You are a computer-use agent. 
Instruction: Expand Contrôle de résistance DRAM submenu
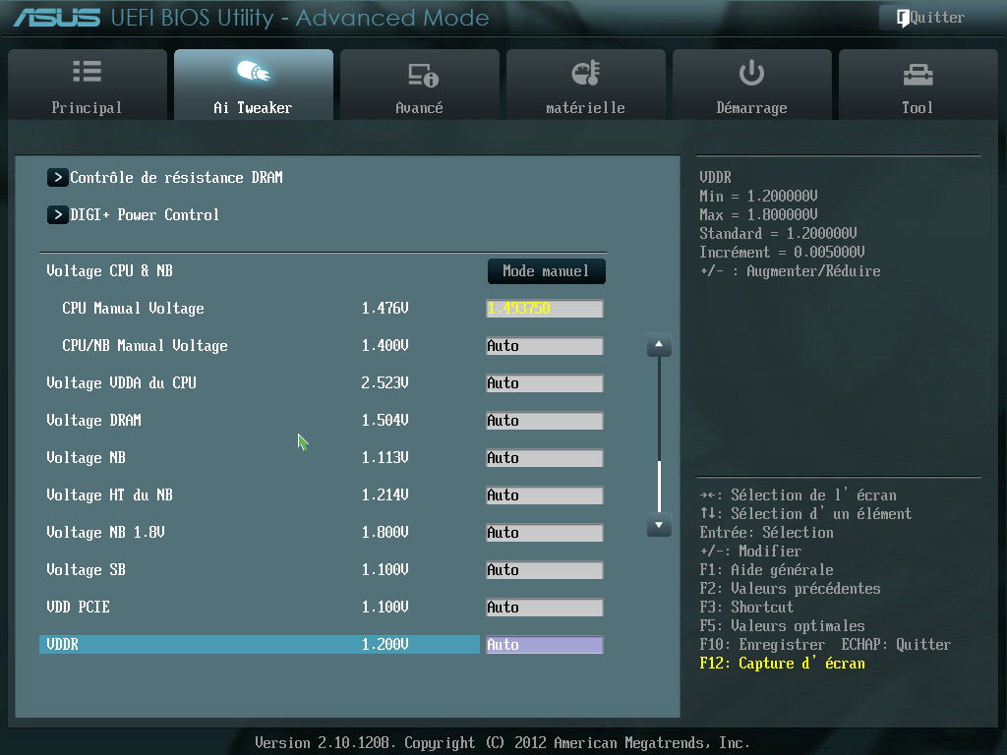pos(165,177)
